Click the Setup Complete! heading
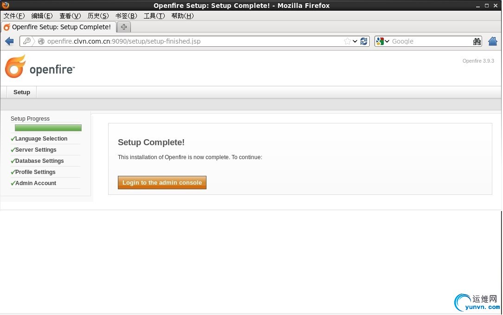The image size is (503, 315). click(151, 142)
